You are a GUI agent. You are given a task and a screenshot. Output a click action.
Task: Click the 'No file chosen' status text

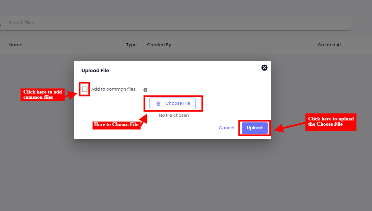coord(174,116)
